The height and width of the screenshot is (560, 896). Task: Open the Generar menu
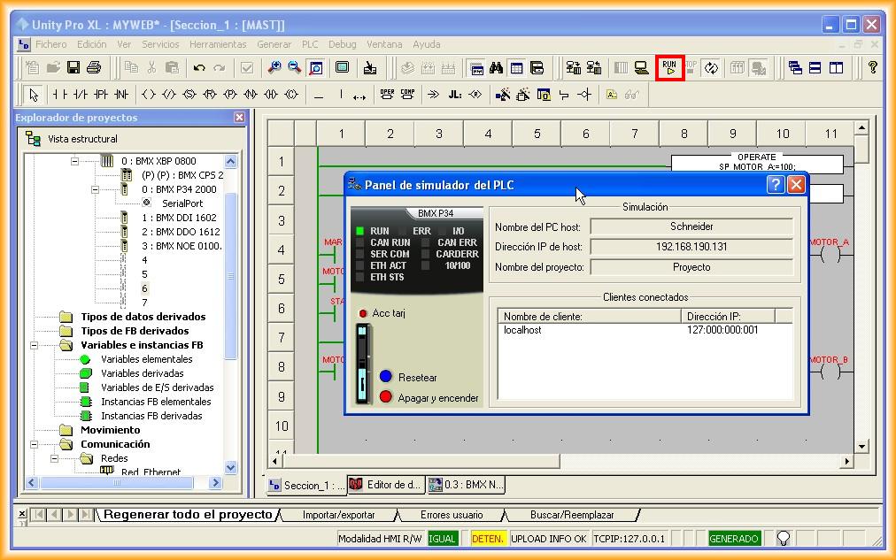coord(274,44)
